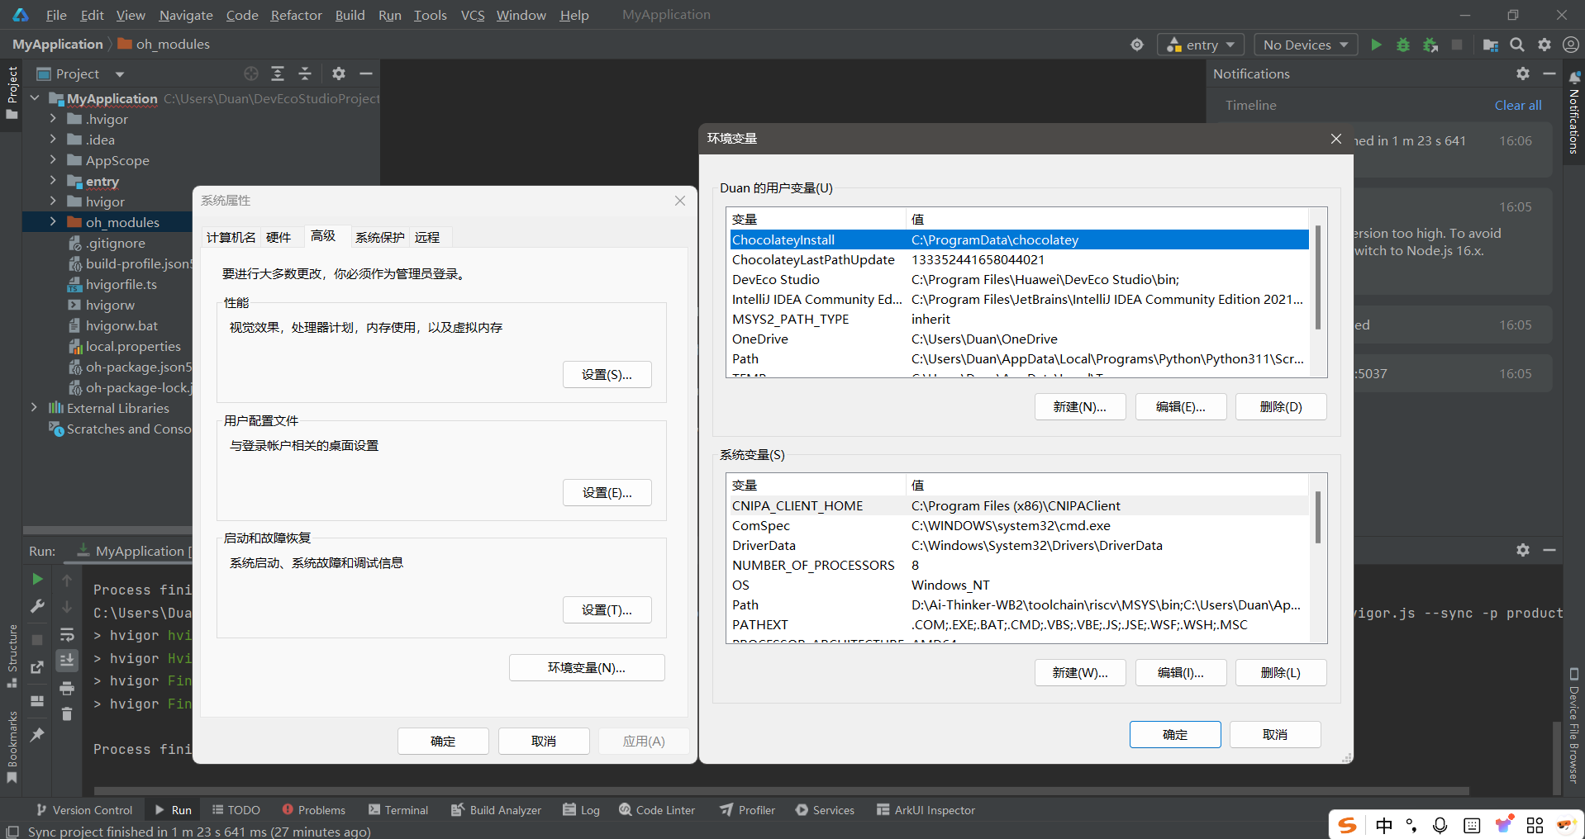
Task: Click the Collapse All icon in Project panel
Action: (x=305, y=73)
